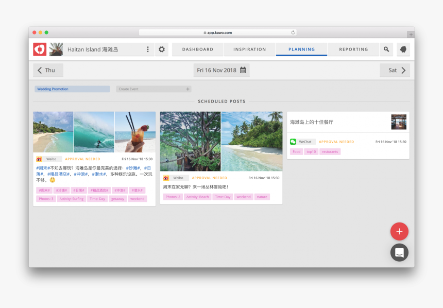The width and height of the screenshot is (443, 308).
Task: Click the WeChat icon on restaurant post
Action: click(x=293, y=142)
